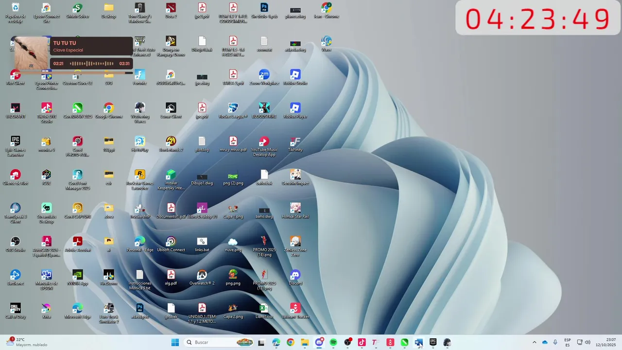This screenshot has width=622, height=350.
Task: Open the Desktop folder icon
Action: 109,11
